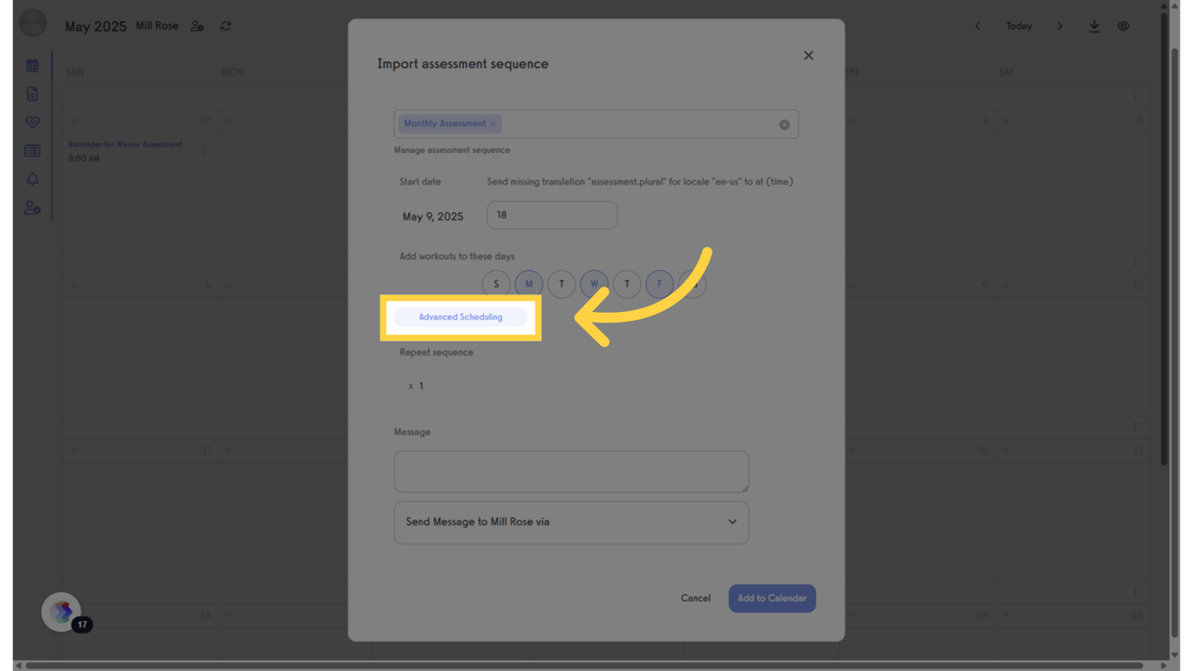Screen dimensions: 1193x671
Task: Open the Health metrics sidebar icon
Action: pos(32,122)
